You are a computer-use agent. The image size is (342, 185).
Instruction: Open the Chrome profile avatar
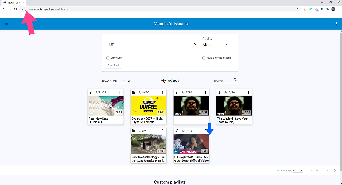[x=333, y=9]
